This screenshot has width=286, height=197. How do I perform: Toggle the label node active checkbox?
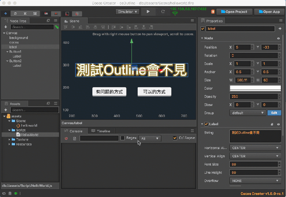tap(203, 29)
